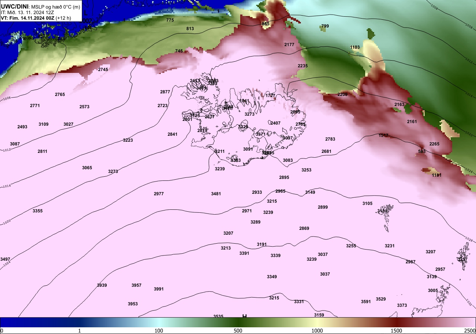Click the height value 1727 over northern Iceland
This screenshot has height=334, width=476.
271,96
